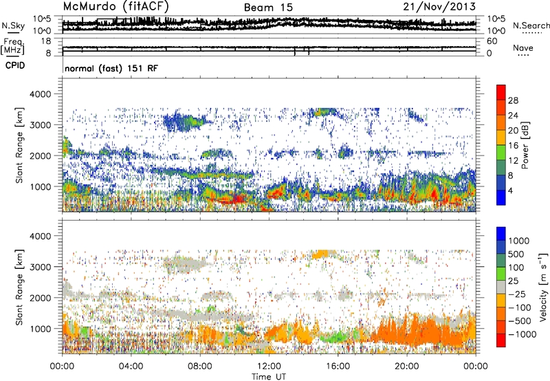Pick the blue top segment of Velocity colorbar

[x=501, y=234]
